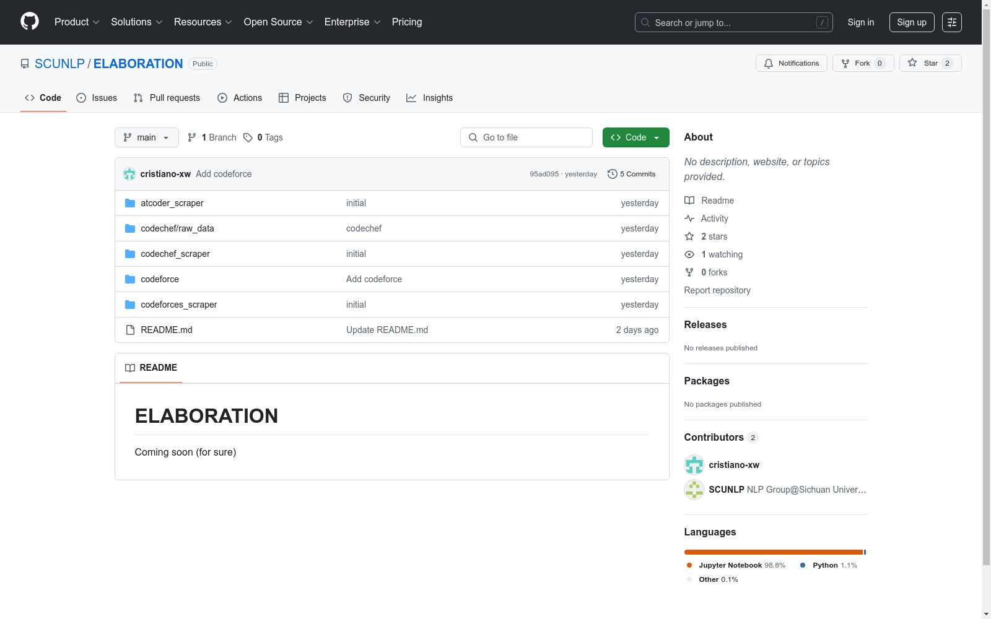Open the Activity link in About
The image size is (991, 619).
706,219
